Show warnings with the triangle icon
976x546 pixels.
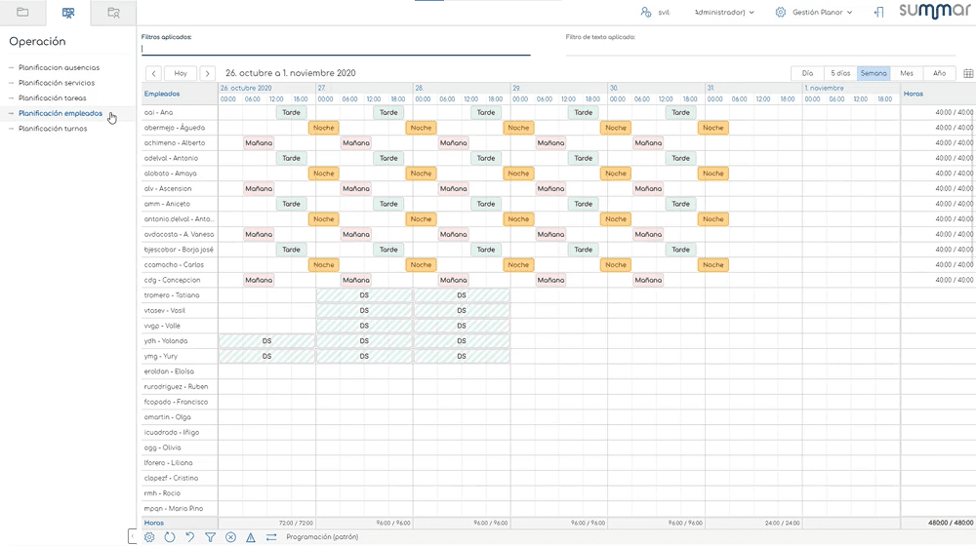(x=250, y=537)
